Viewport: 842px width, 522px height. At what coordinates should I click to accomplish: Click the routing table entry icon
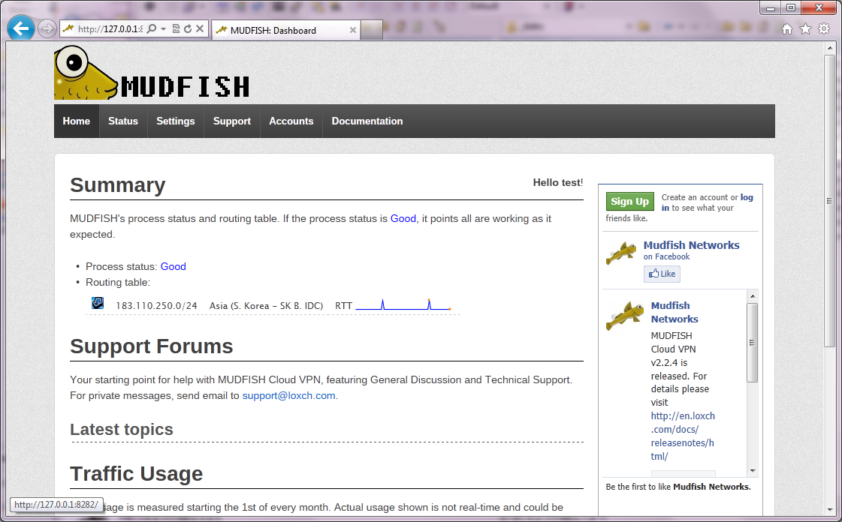[x=97, y=303]
